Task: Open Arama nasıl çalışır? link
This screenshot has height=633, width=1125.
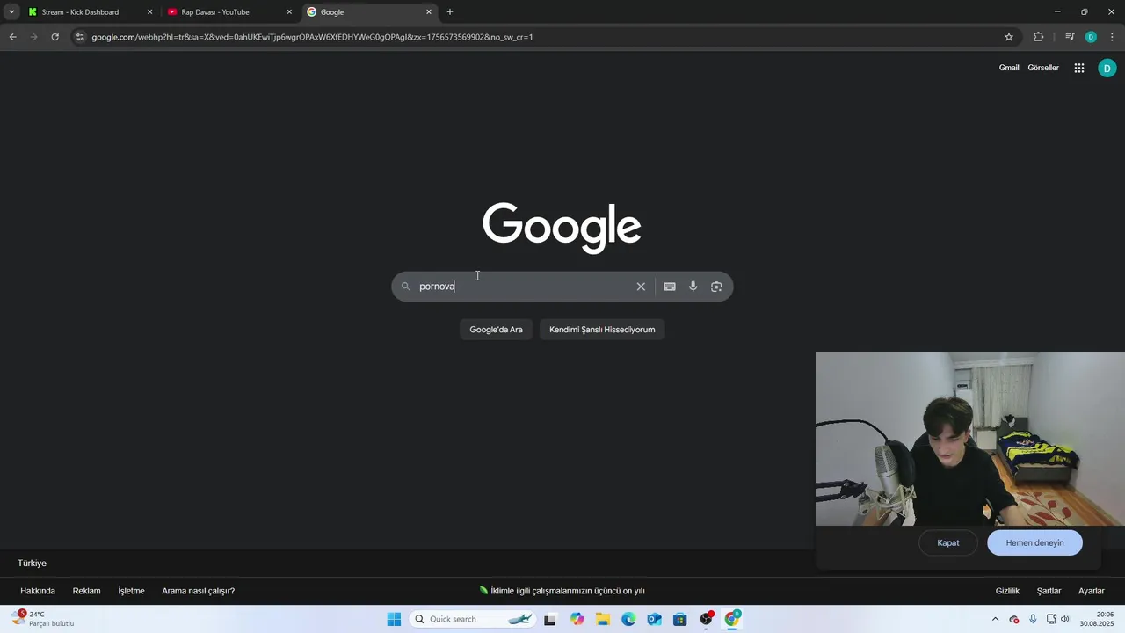Action: [198, 591]
